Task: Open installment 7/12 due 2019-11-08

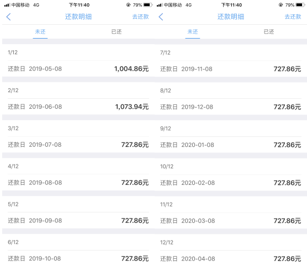Action: (231, 61)
